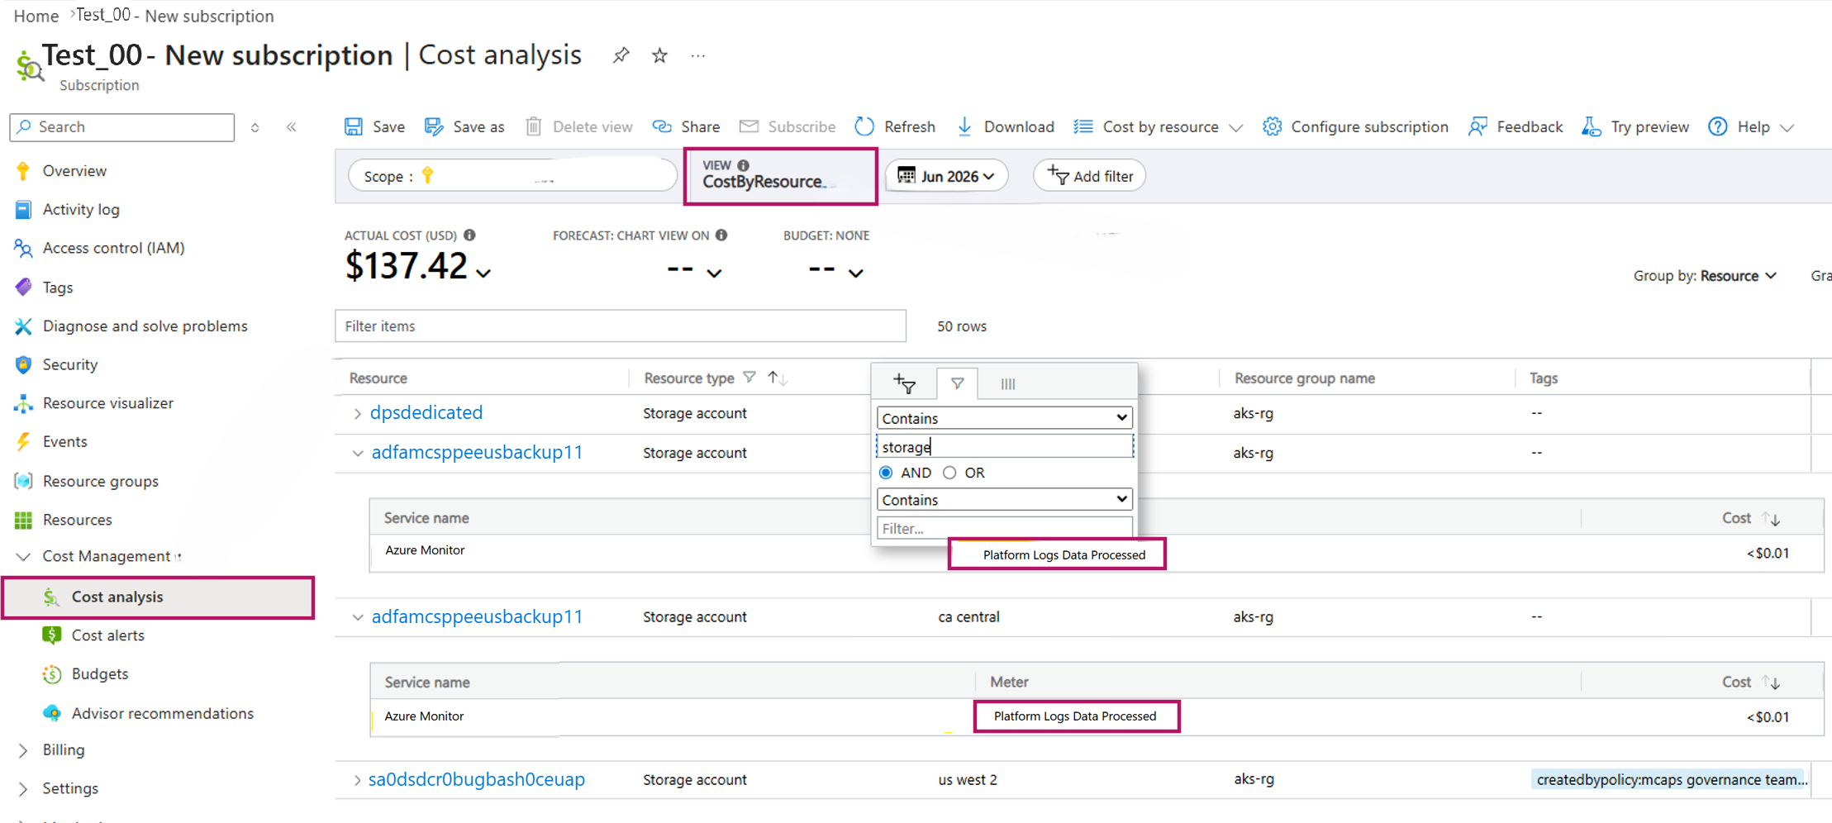This screenshot has width=1832, height=823.
Task: Sort by Resource type using the arrows icon
Action: (x=778, y=378)
